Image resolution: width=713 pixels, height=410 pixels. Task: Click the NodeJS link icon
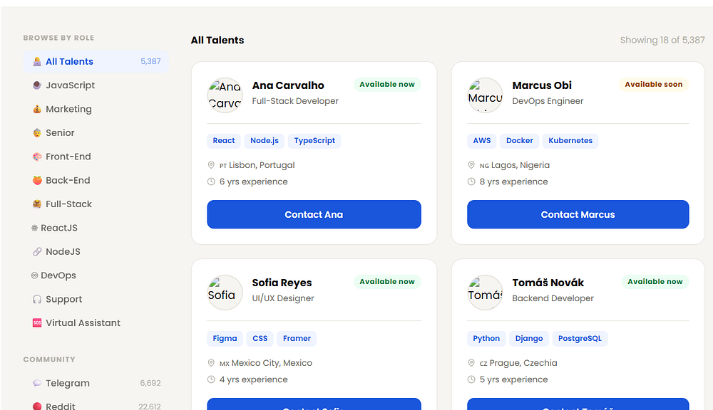click(x=37, y=252)
